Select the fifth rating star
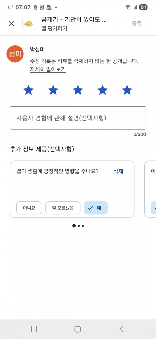Screen dimensions: 156x339 pos(127,90)
